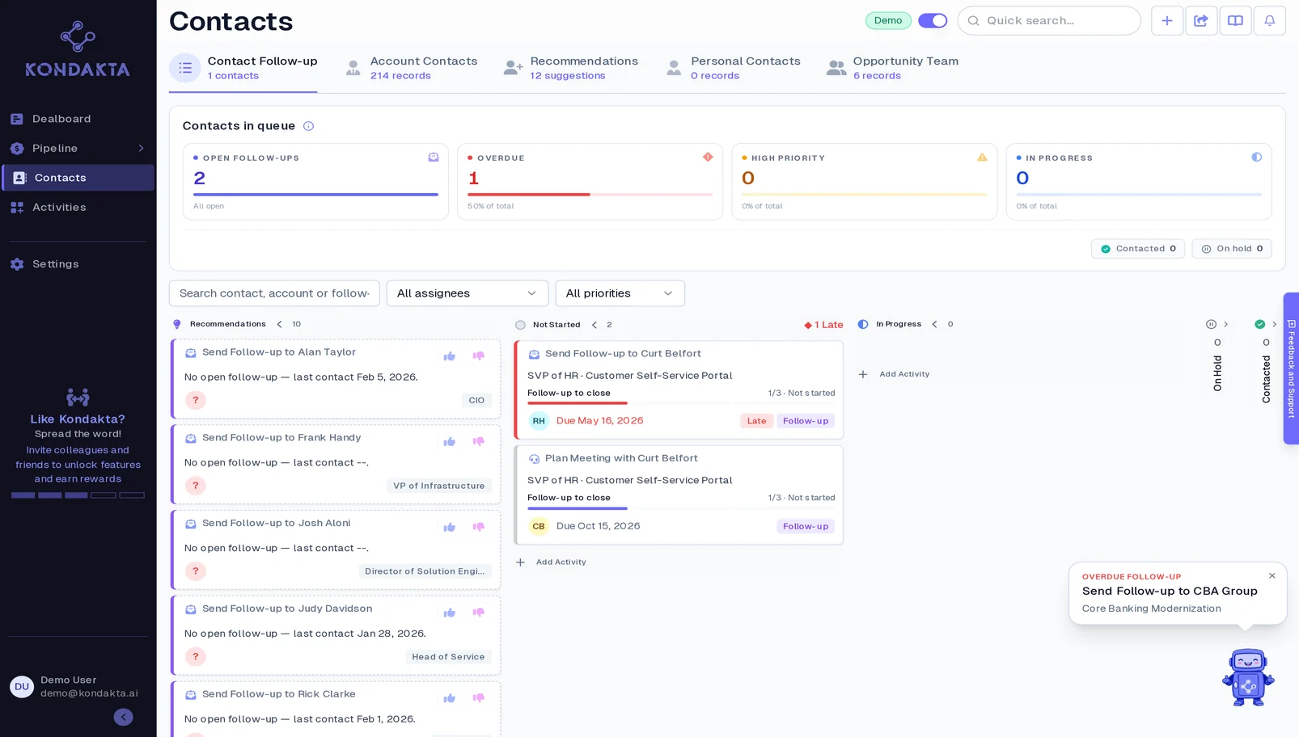Collapse the sidebar with the arrow button
The height and width of the screenshot is (737, 1299).
(123, 718)
